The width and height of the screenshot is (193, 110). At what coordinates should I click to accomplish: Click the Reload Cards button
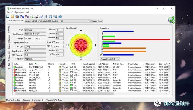[97, 21]
